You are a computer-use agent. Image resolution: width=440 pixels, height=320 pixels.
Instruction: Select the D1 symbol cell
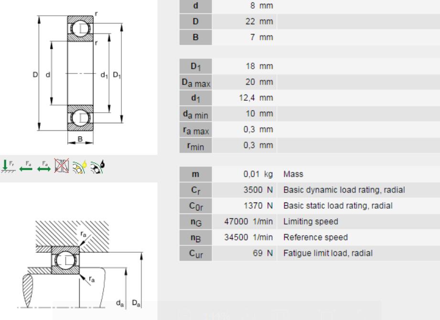(195, 66)
